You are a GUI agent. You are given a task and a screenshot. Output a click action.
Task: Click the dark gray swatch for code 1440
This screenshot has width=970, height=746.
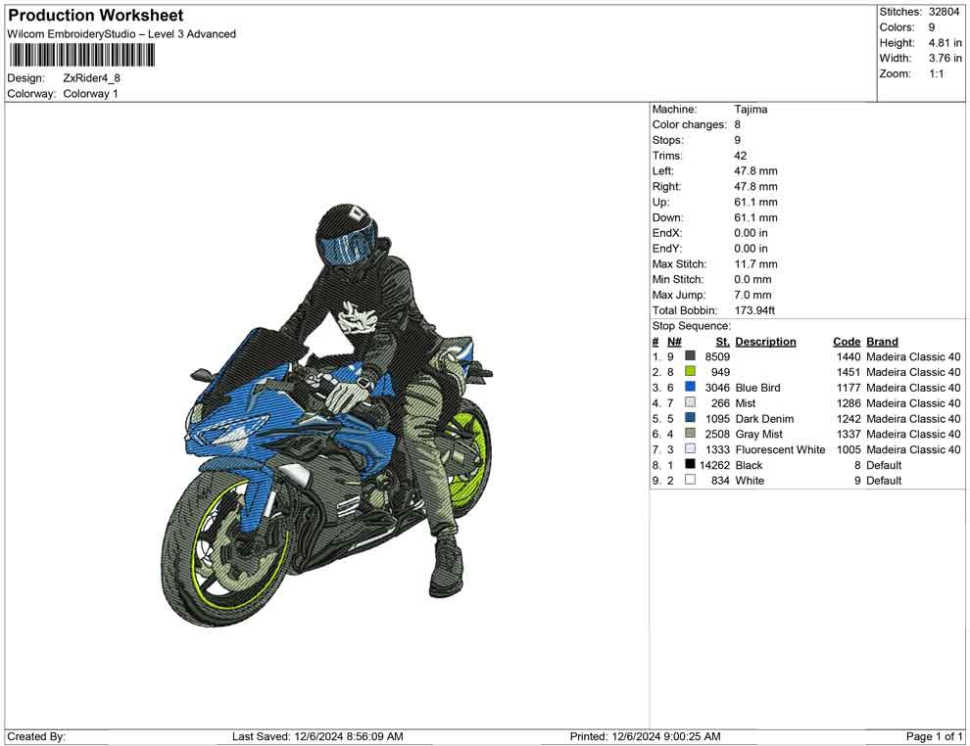coord(691,356)
